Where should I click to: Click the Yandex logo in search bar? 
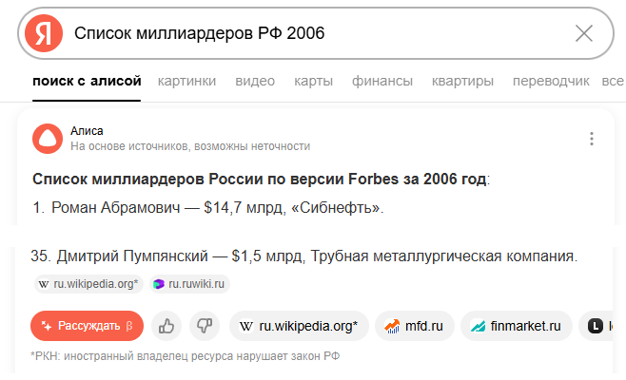pos(44,33)
